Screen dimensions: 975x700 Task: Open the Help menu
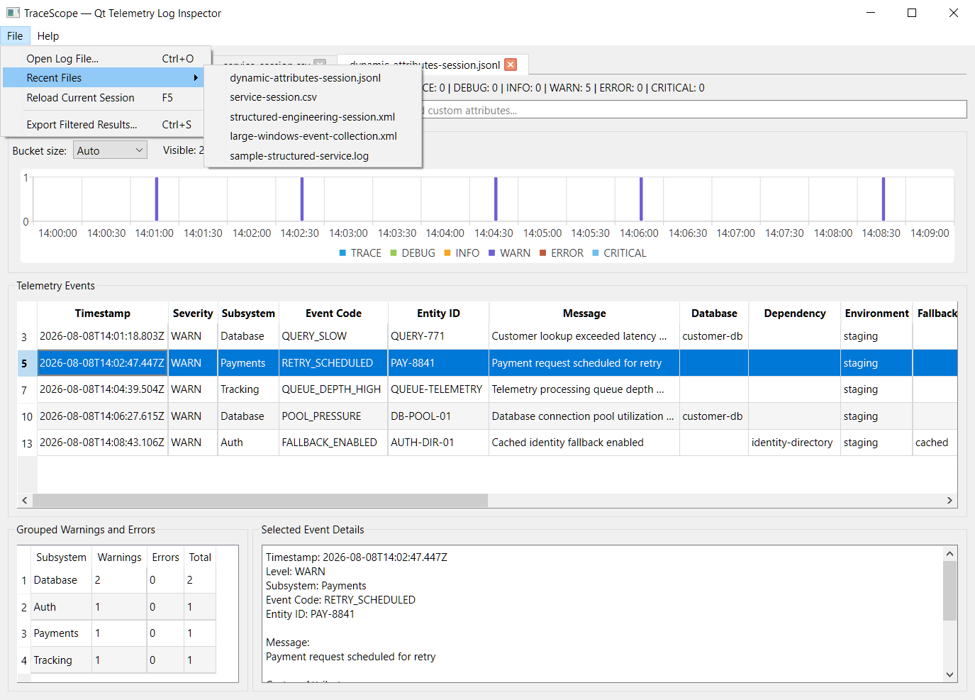pos(48,36)
